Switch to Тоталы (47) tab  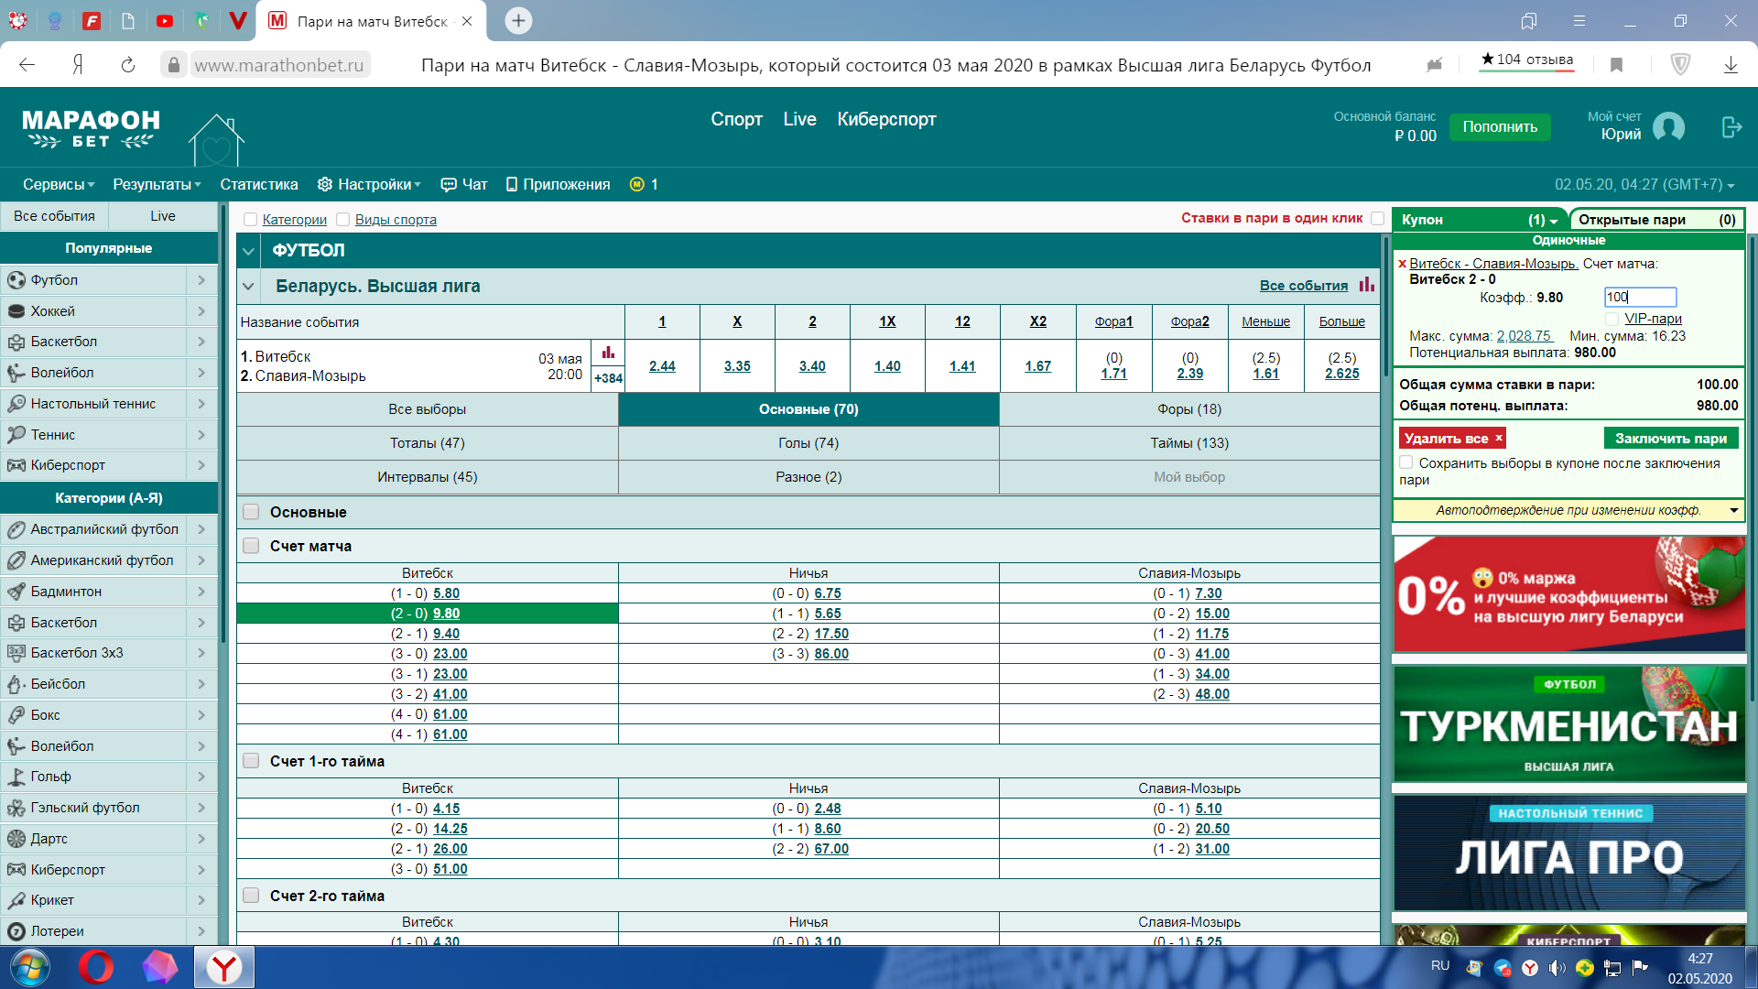(428, 443)
